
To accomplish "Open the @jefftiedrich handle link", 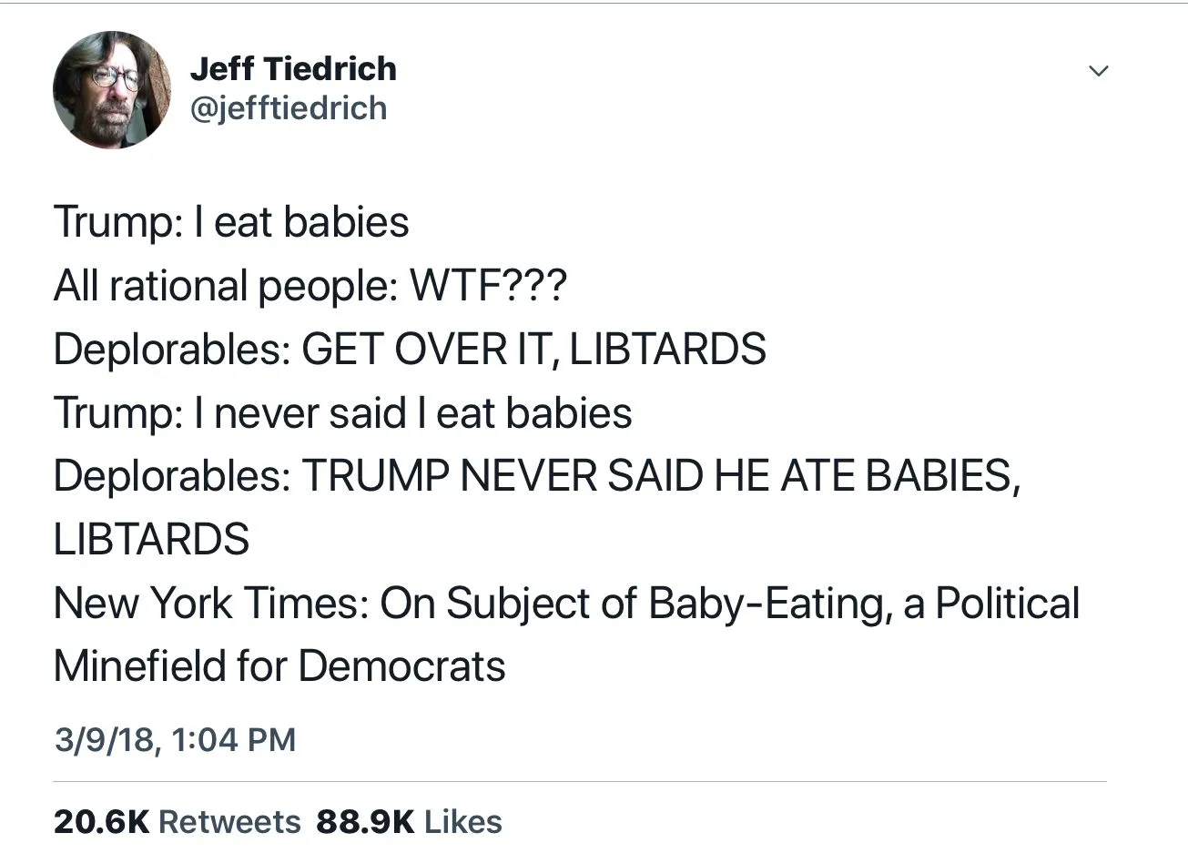I will [x=289, y=108].
